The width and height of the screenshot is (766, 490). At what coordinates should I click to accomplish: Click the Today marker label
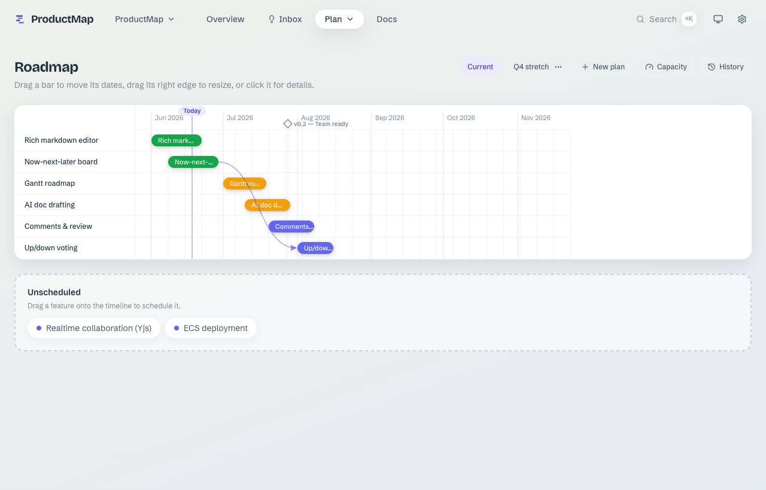(x=192, y=111)
